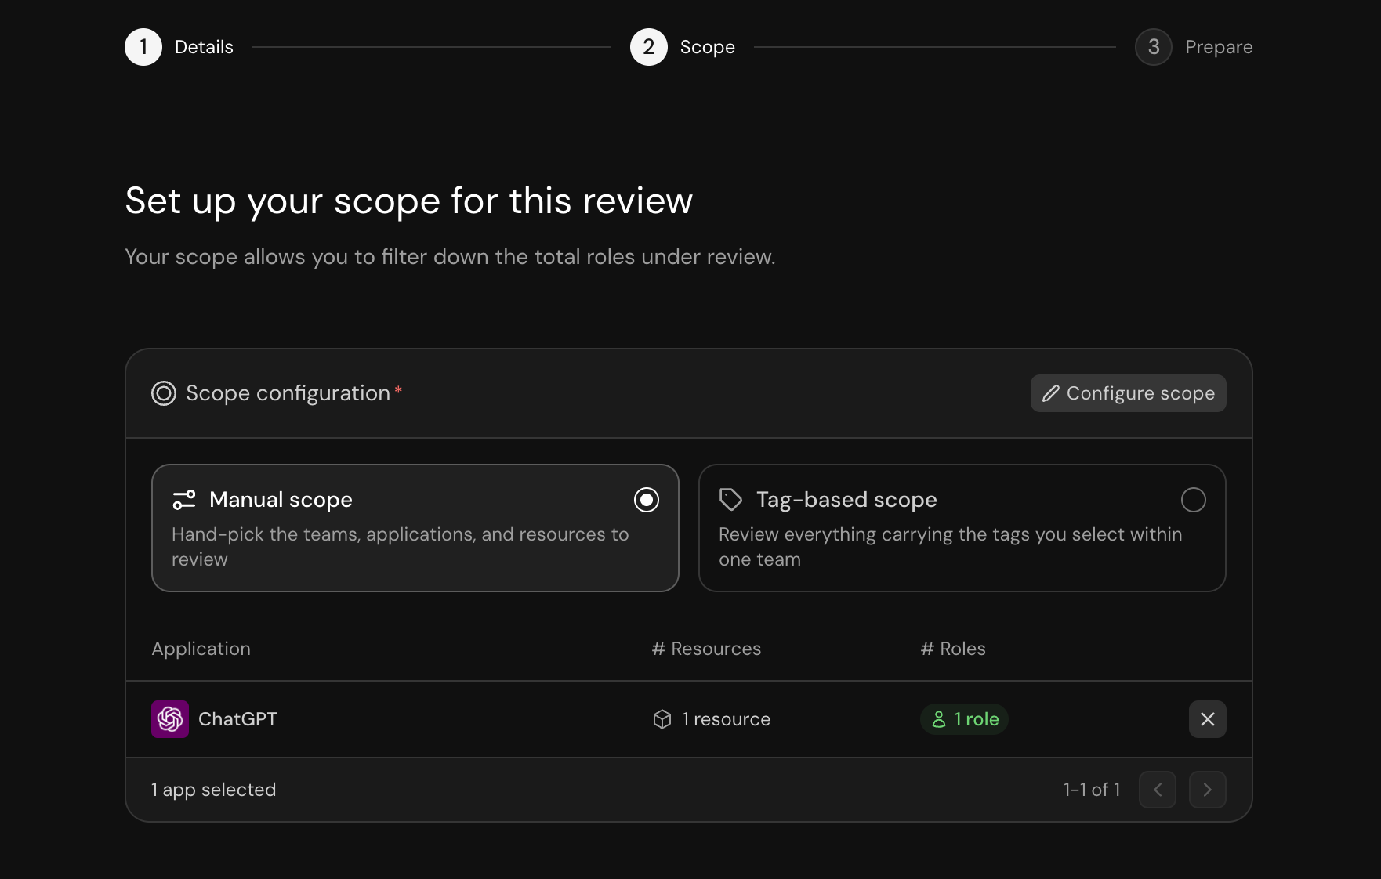Go to step 2 Scope

pos(683,47)
